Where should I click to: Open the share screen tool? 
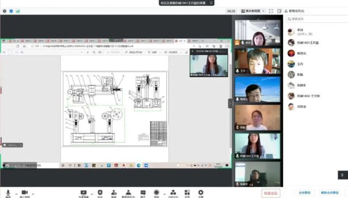tap(84, 193)
